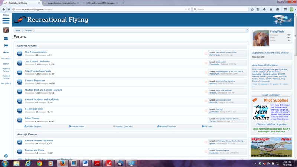Open the URL bar history dropdown arrow

point(186,9)
